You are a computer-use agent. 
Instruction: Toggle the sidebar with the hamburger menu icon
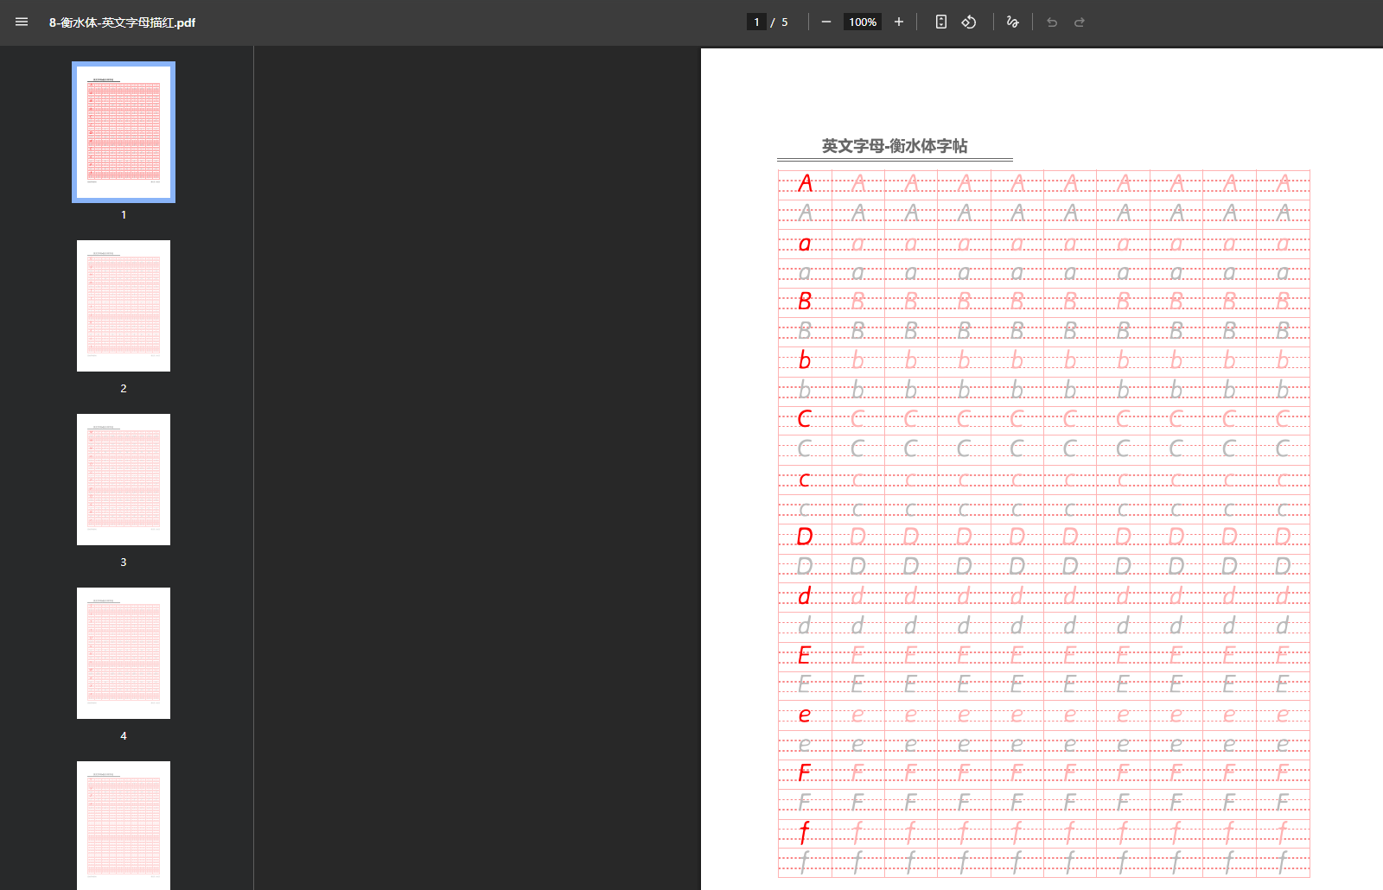pyautogui.click(x=22, y=22)
